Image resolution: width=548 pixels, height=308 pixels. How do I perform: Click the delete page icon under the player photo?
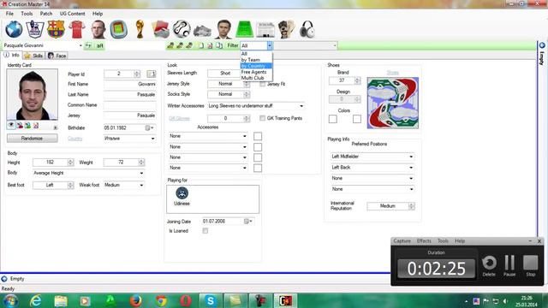[x=36, y=125]
